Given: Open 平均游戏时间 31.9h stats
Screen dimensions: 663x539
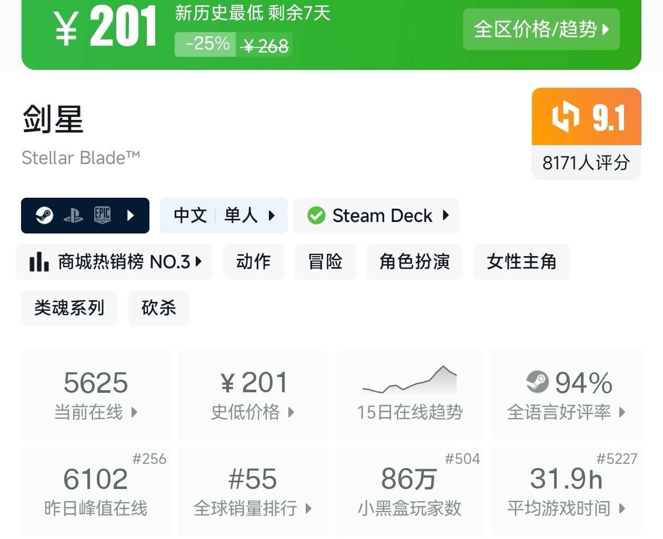Looking at the screenshot, I should [x=566, y=491].
